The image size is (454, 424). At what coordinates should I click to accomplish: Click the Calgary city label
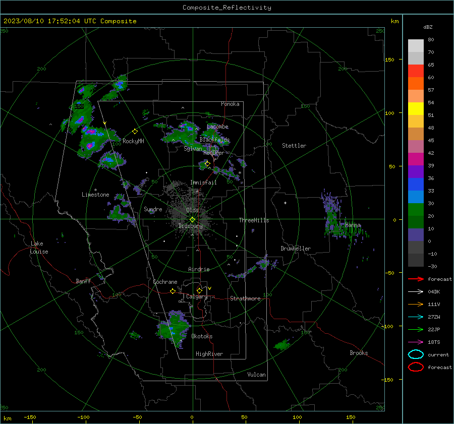pyautogui.click(x=197, y=296)
